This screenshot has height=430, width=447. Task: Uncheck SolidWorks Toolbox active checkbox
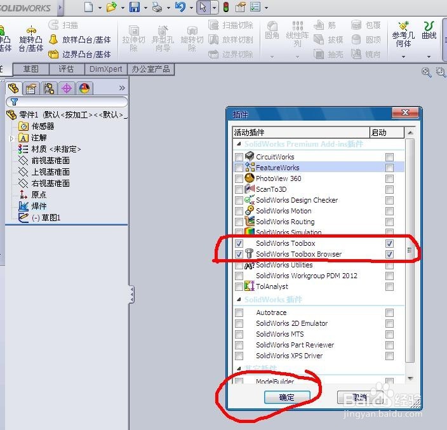239,243
